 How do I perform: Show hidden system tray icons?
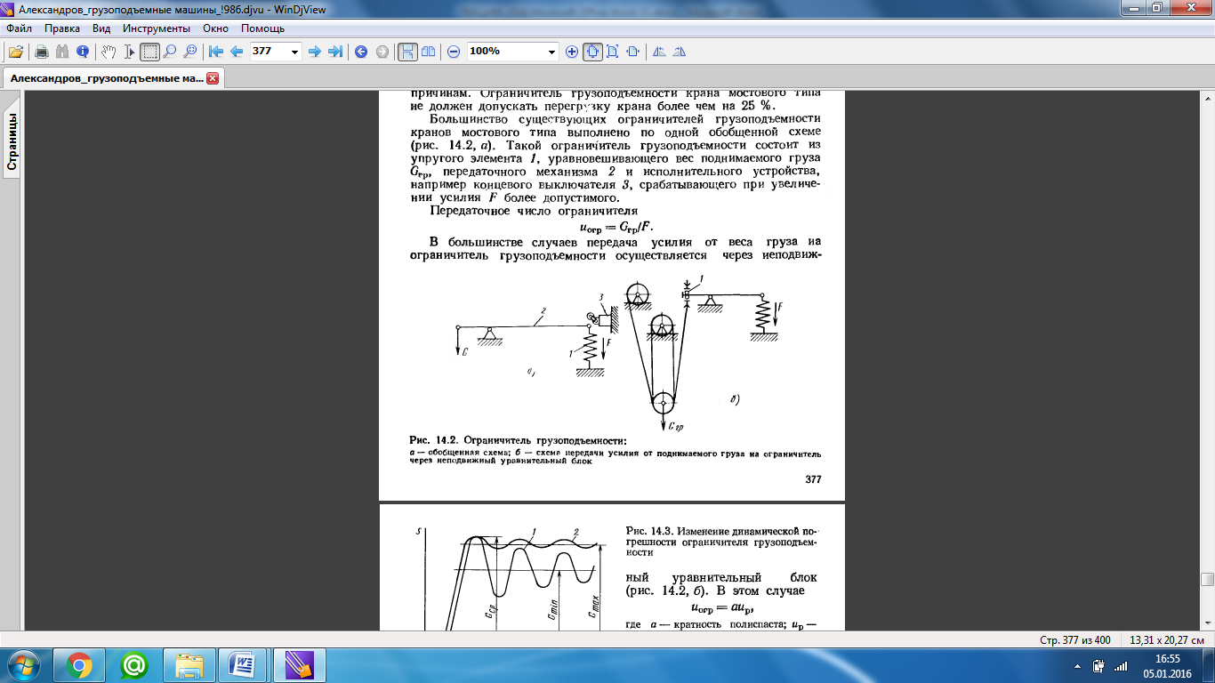1077,665
